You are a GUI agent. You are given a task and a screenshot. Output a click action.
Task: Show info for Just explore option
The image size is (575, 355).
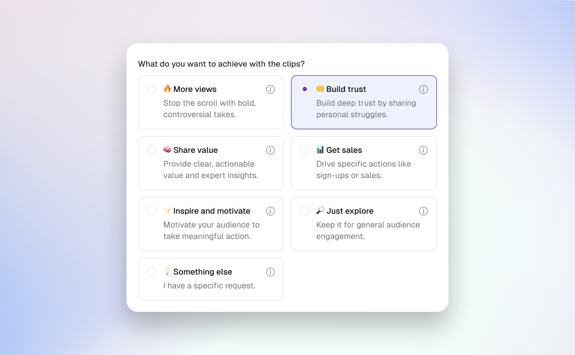tap(423, 211)
